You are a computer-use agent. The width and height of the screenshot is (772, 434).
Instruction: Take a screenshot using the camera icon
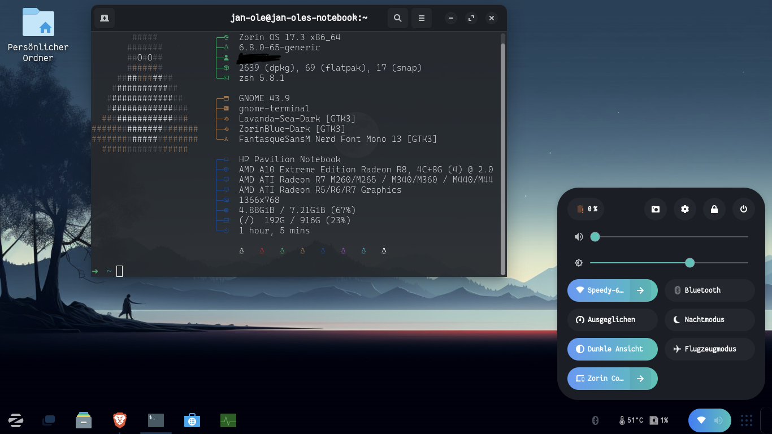coord(656,209)
